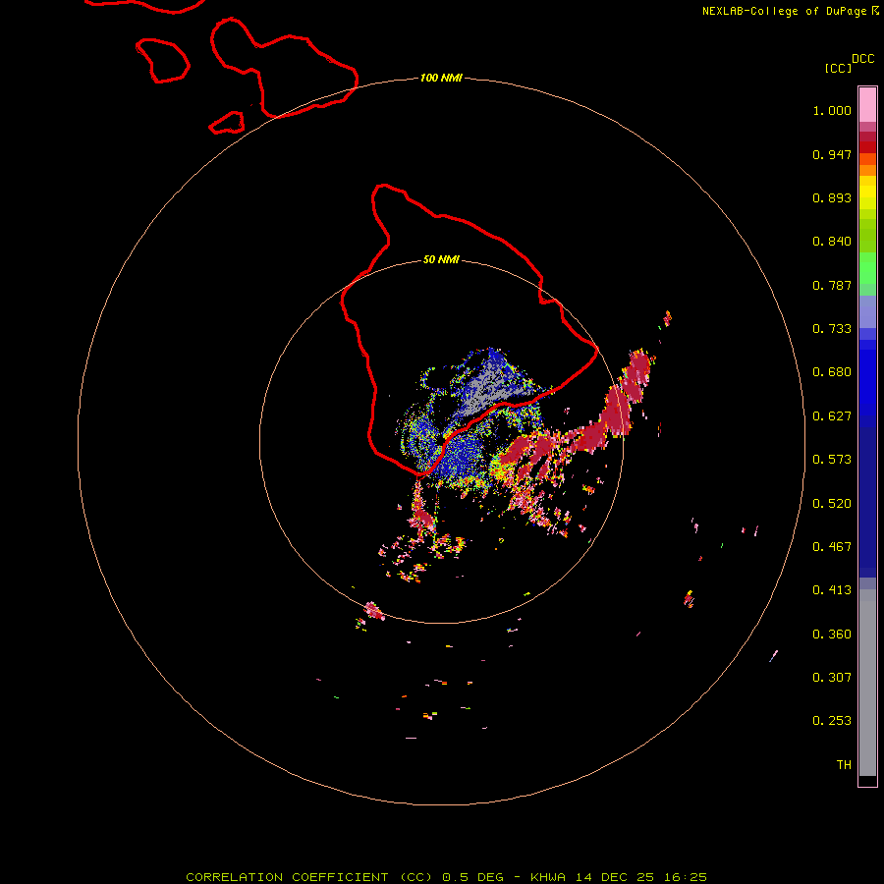The height and width of the screenshot is (884, 884).
Task: Click the 1.000 color scale value
Action: 832,110
